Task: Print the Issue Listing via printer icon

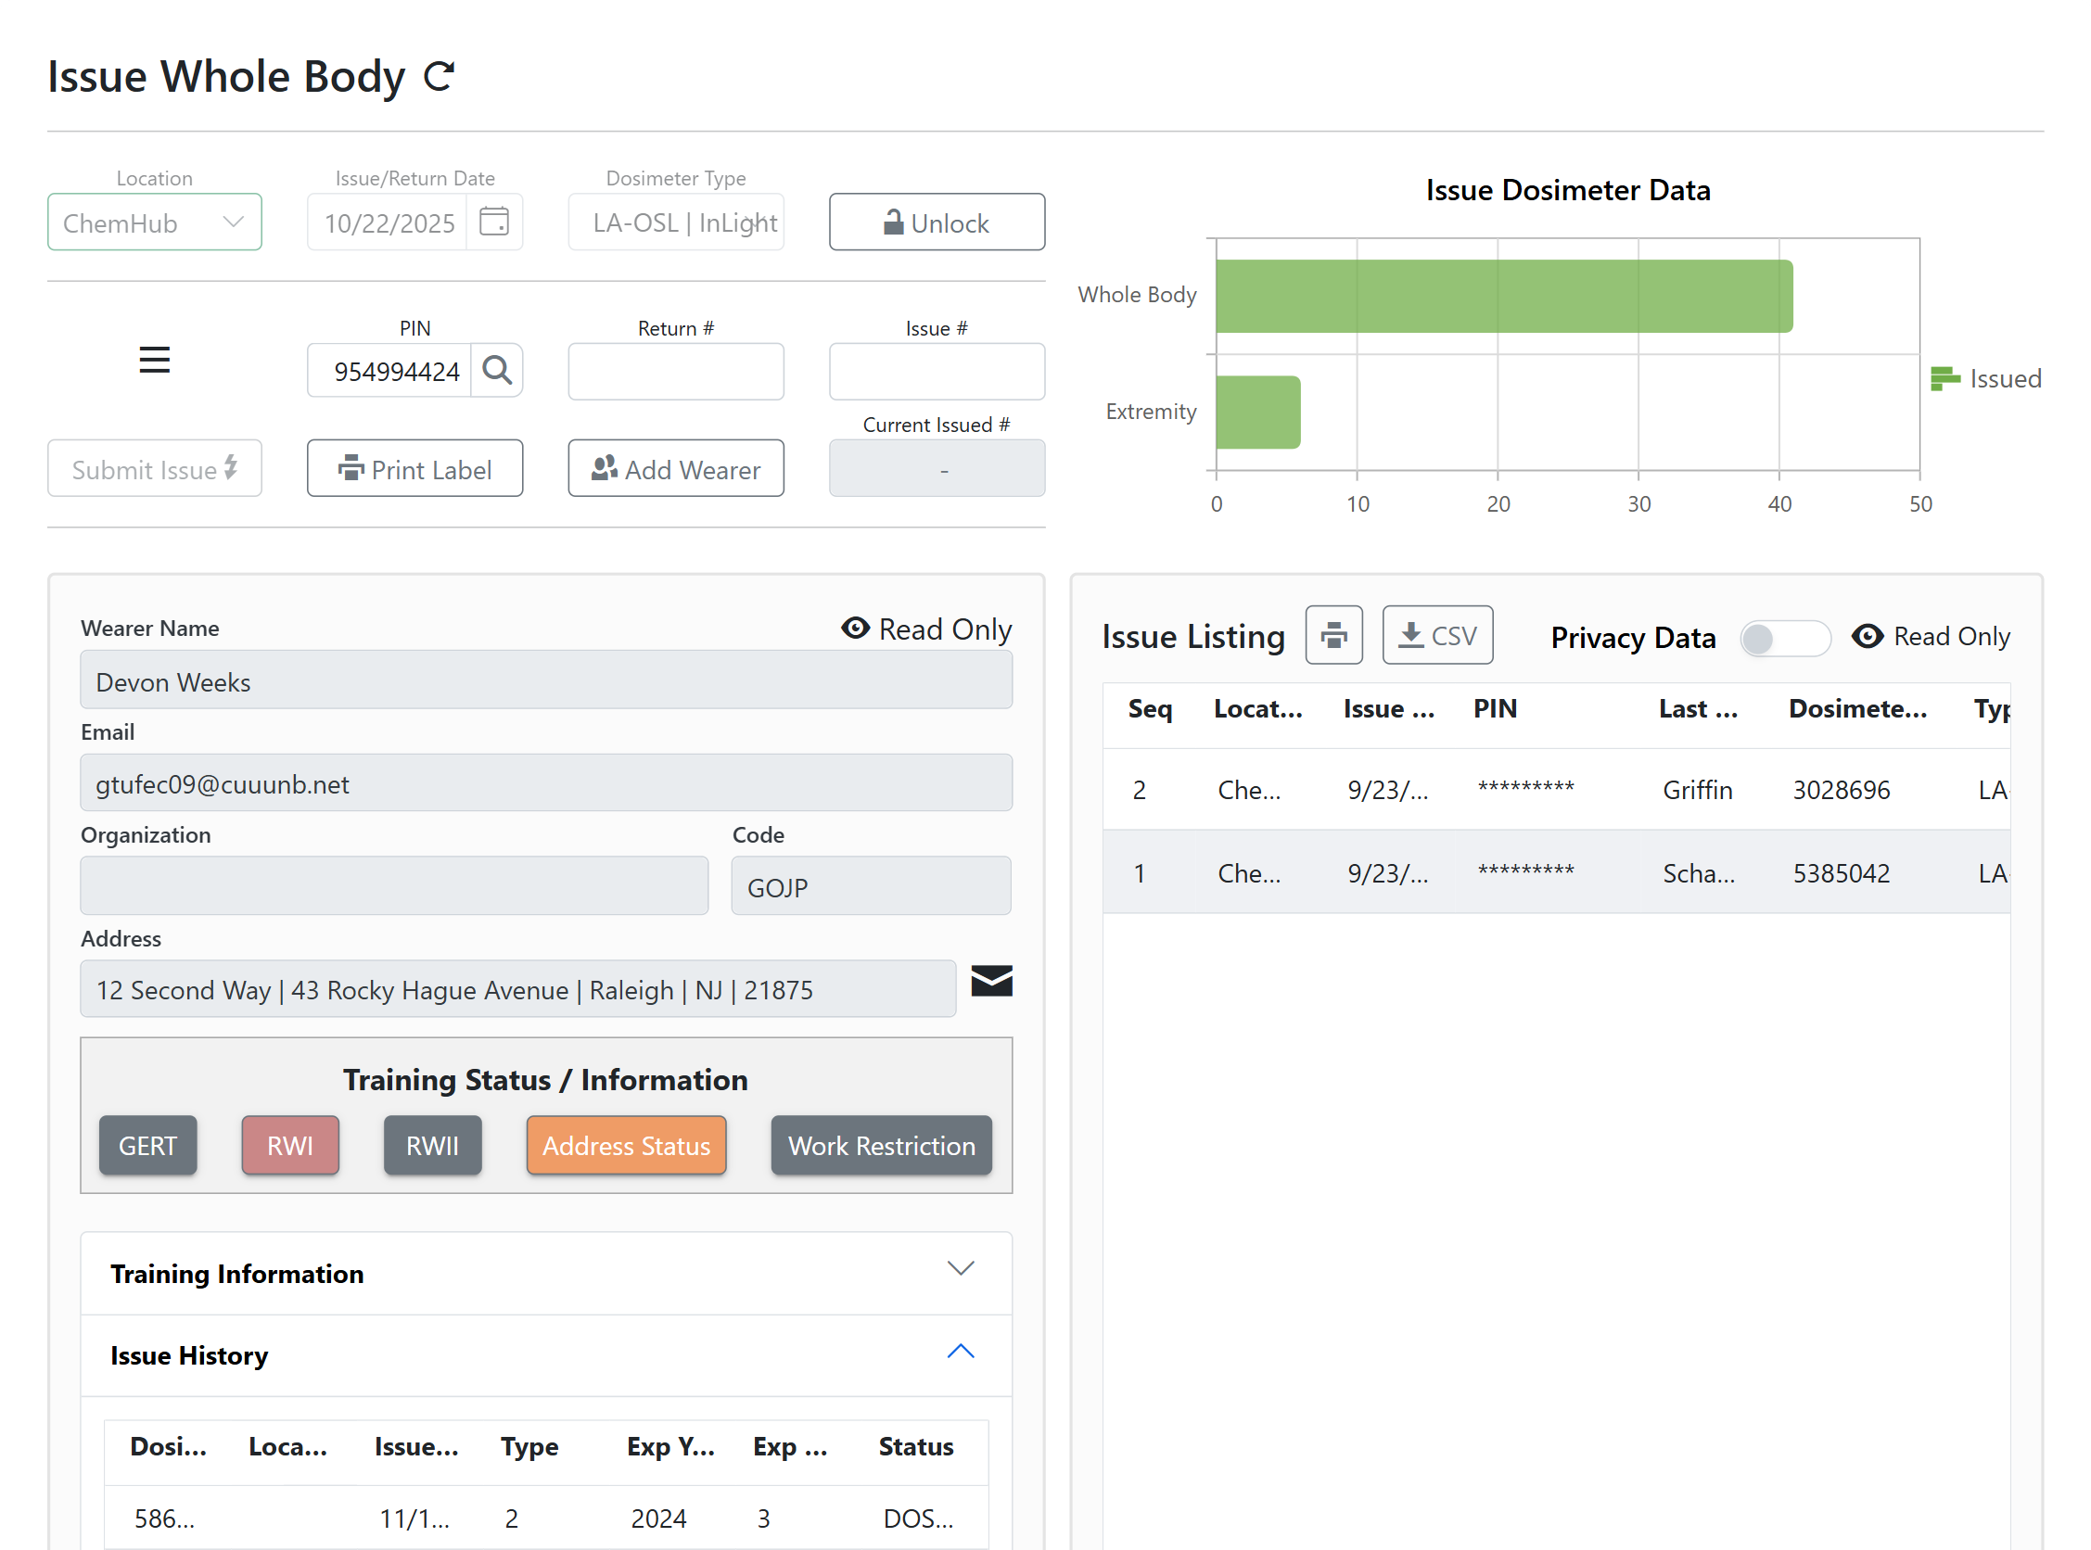Action: click(x=1333, y=635)
